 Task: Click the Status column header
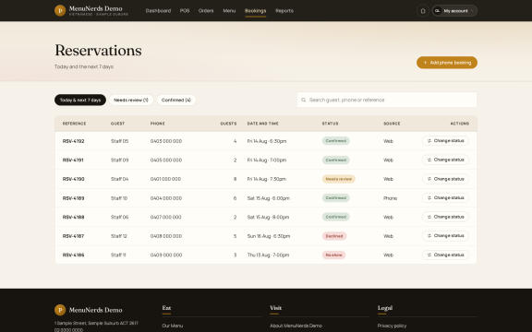330,124
